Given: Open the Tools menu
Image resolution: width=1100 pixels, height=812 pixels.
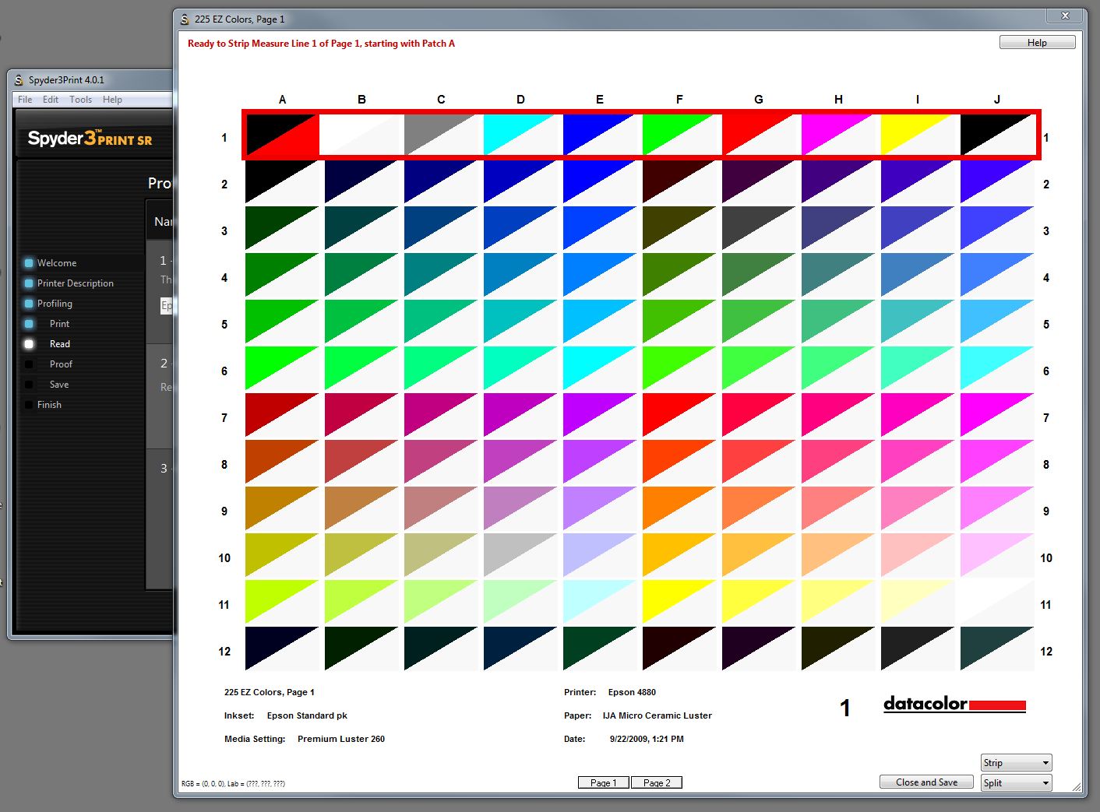Looking at the screenshot, I should (80, 99).
